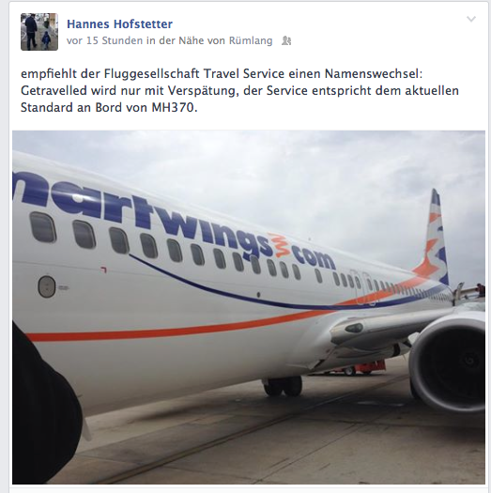Click the cloudy sky area of the photo
The height and width of the screenshot is (493, 491).
click(x=330, y=173)
